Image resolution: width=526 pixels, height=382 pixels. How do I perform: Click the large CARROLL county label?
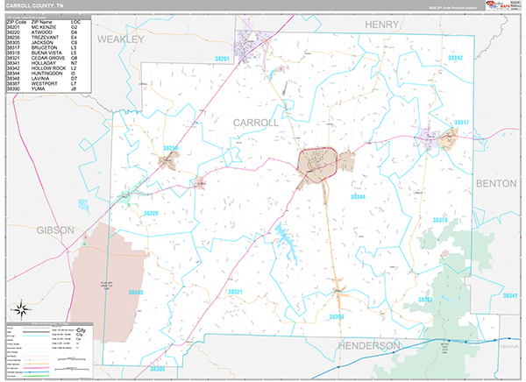click(256, 123)
